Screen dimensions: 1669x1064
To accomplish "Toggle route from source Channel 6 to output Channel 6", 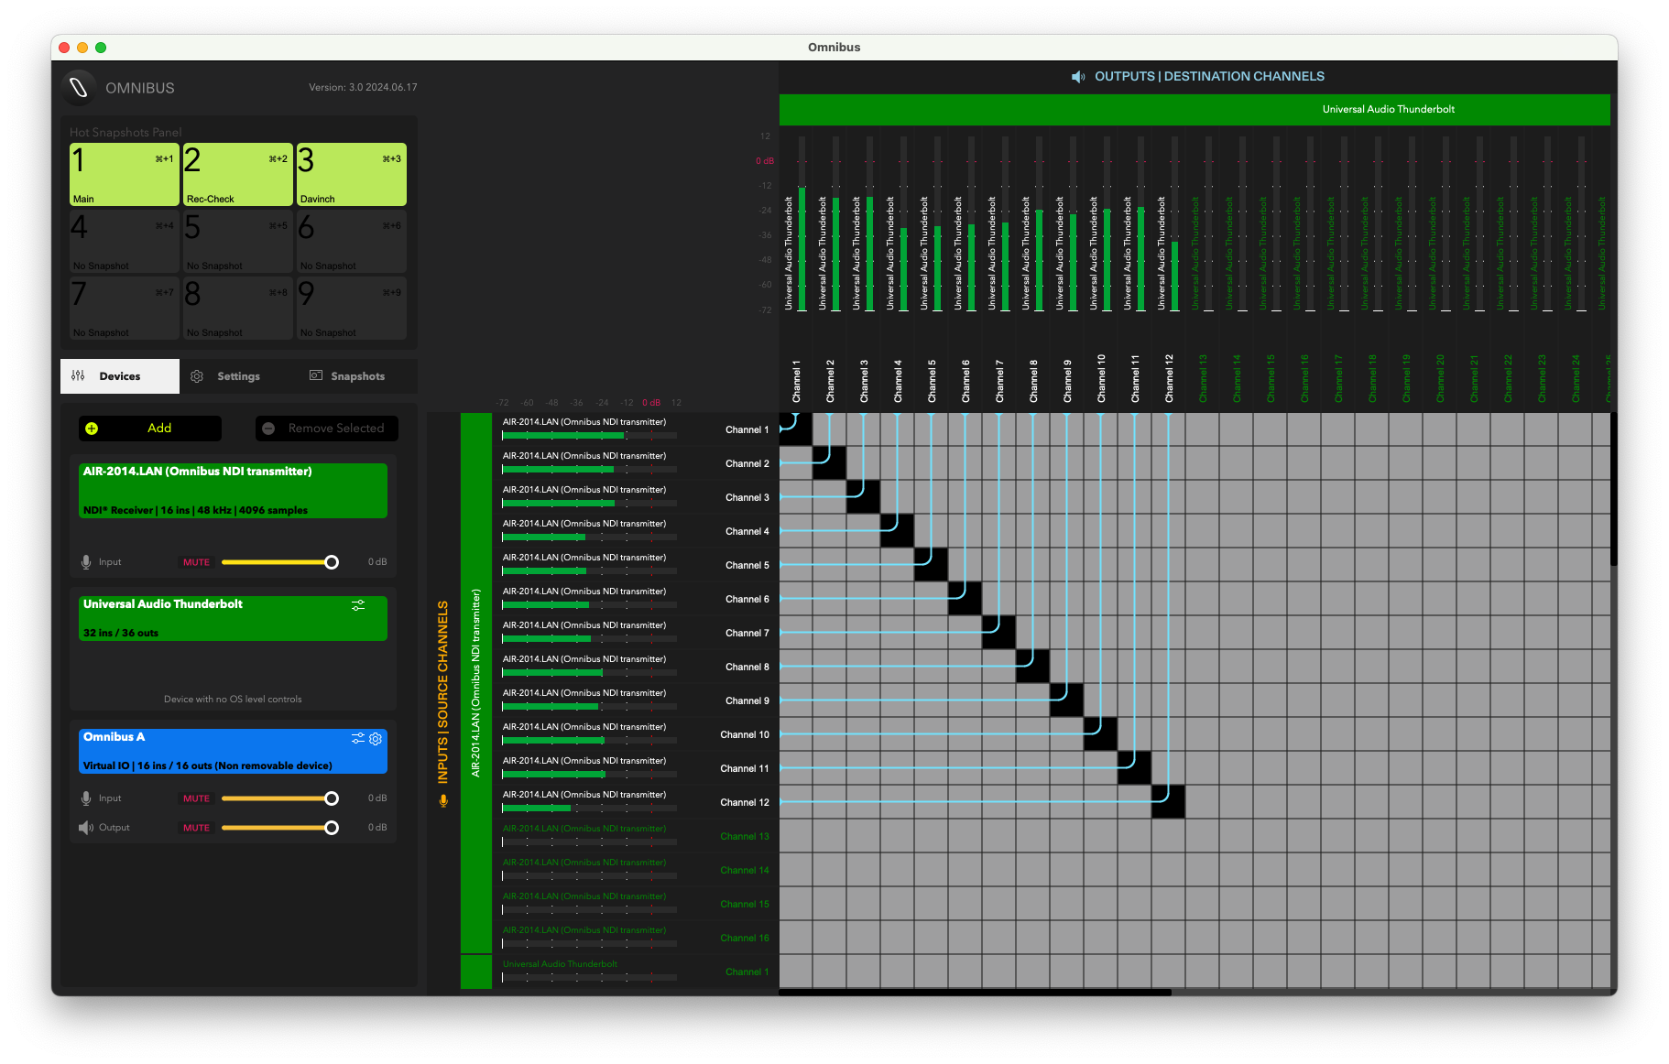I will point(965,599).
